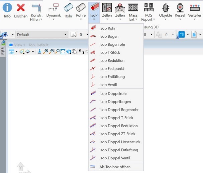The image size is (203, 173).
Task: Click the Info icon in the ribbon
Action: pos(7,11)
